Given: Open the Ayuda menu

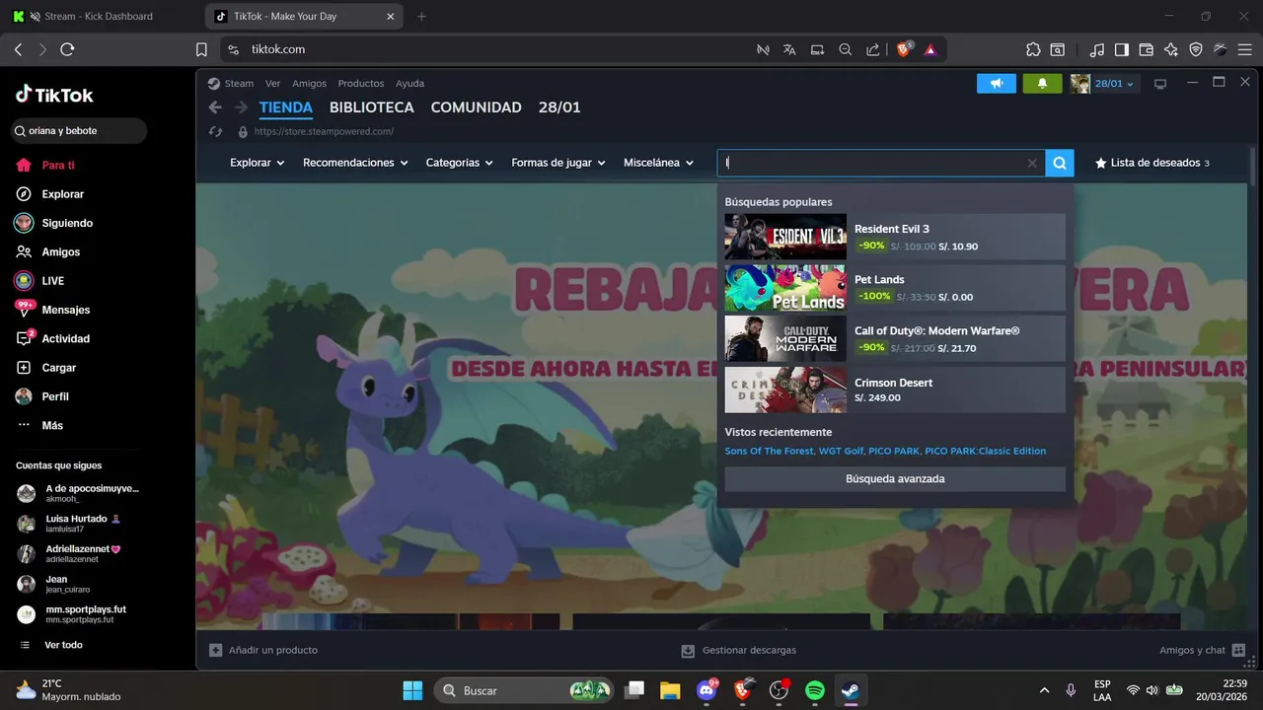Looking at the screenshot, I should click(x=409, y=84).
